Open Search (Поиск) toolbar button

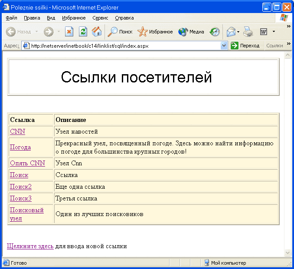point(120,32)
